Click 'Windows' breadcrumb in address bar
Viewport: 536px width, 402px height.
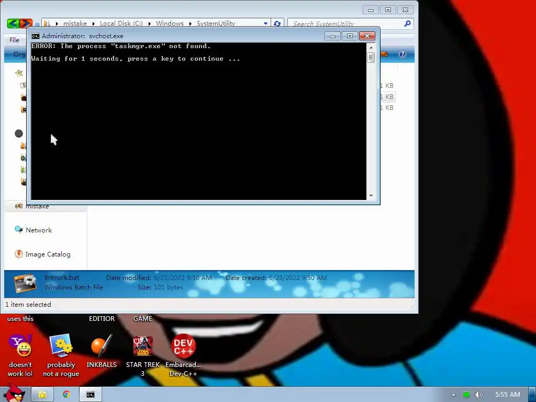(x=170, y=23)
